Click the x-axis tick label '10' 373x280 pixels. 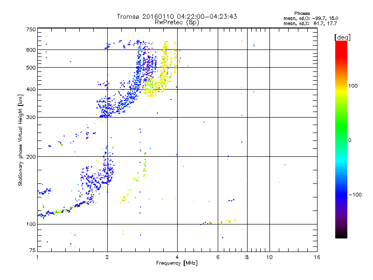tap(269, 257)
